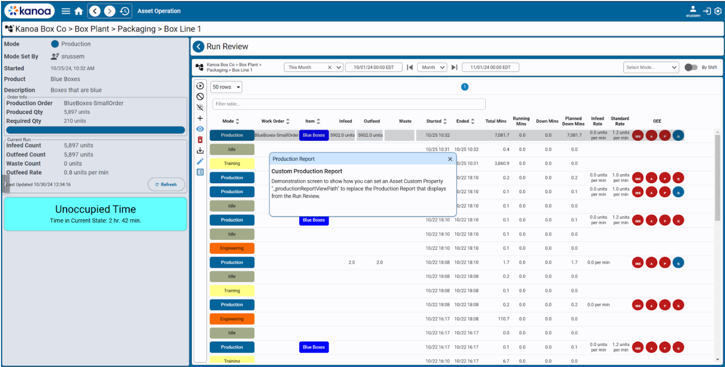
Task: Sort table by Mode column
Action: pyautogui.click(x=231, y=121)
